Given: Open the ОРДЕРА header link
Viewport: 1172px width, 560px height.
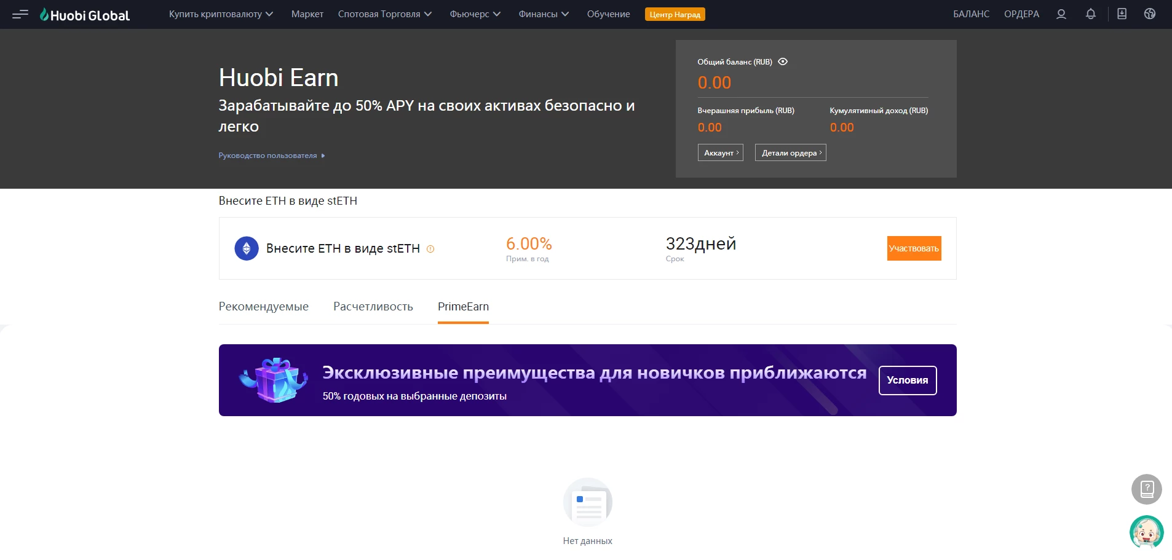Looking at the screenshot, I should pos(1021,14).
